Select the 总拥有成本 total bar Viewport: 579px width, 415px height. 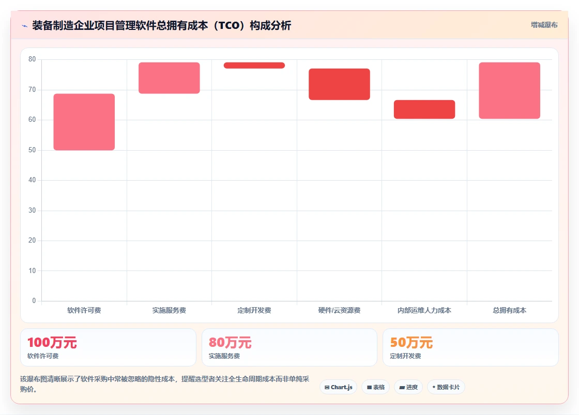tap(510, 91)
